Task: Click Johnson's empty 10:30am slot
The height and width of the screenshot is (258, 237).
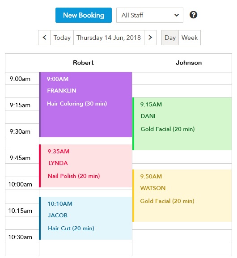Action: 182,236
